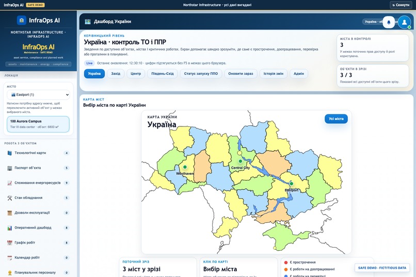The width and height of the screenshot is (416, 277).
Task: Switch to the Захід region tab
Action: (x=116, y=74)
